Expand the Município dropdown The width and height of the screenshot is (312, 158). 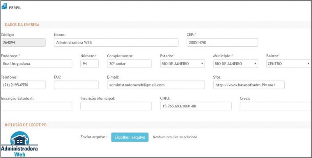click(x=235, y=63)
